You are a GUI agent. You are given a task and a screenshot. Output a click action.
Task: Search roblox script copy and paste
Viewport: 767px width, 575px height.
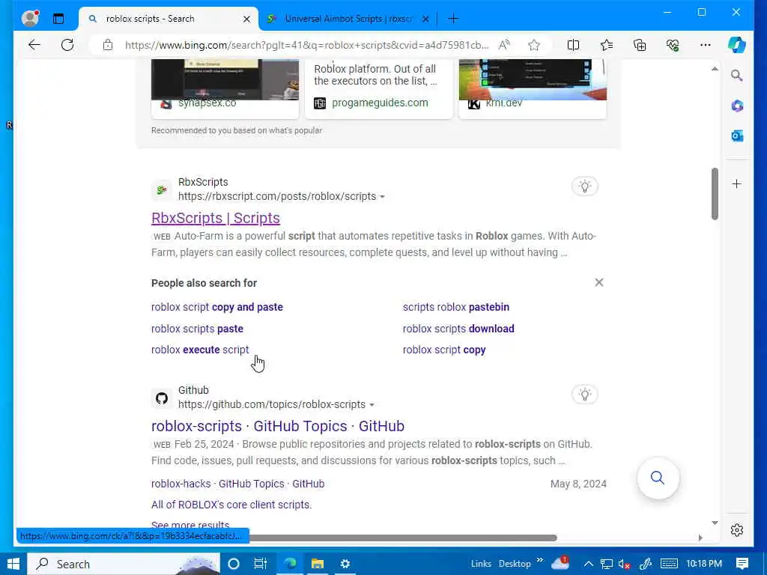tap(217, 307)
